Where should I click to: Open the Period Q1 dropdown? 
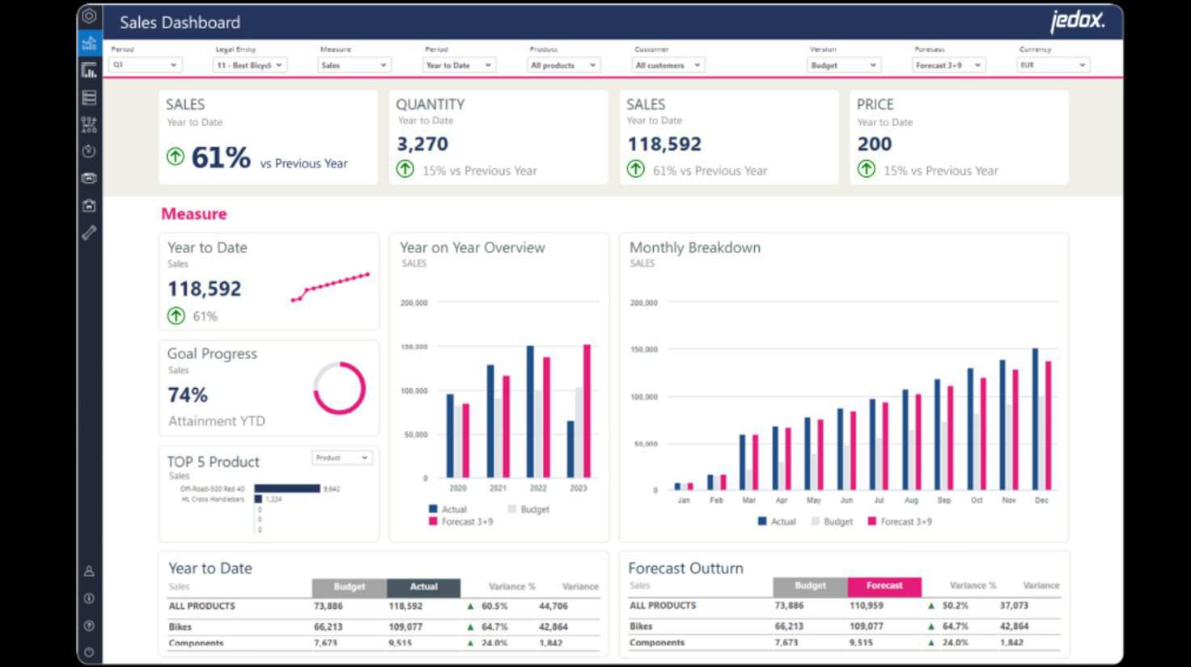coord(144,65)
